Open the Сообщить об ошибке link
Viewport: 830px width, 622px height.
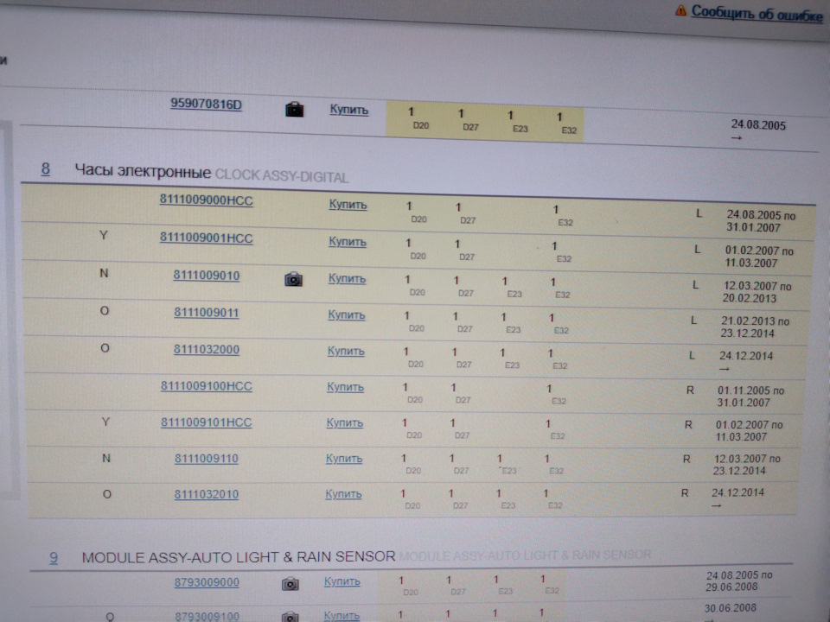pos(757,13)
